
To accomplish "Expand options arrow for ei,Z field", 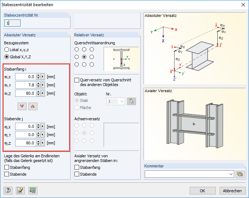I will point(42,93).
